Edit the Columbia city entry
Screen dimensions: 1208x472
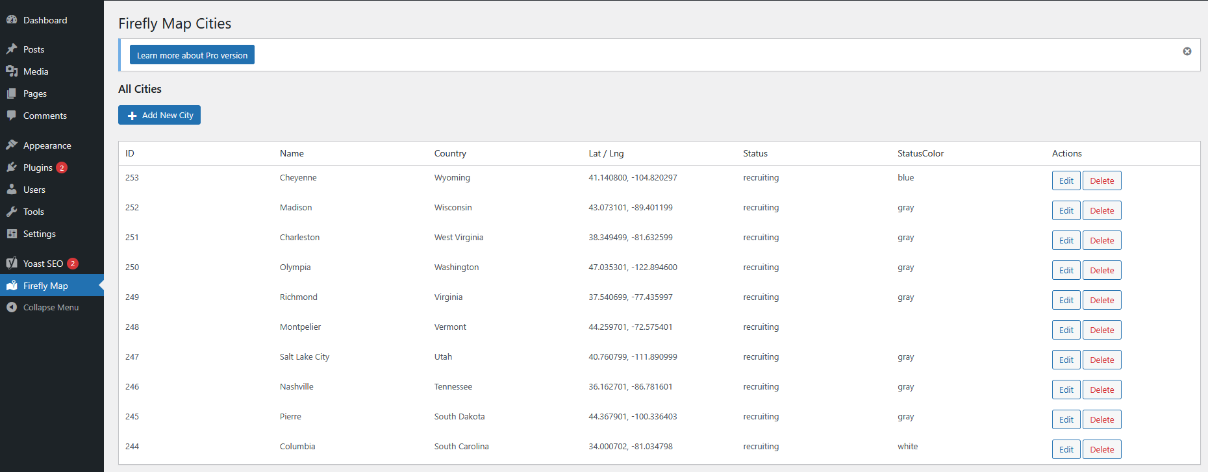1066,449
